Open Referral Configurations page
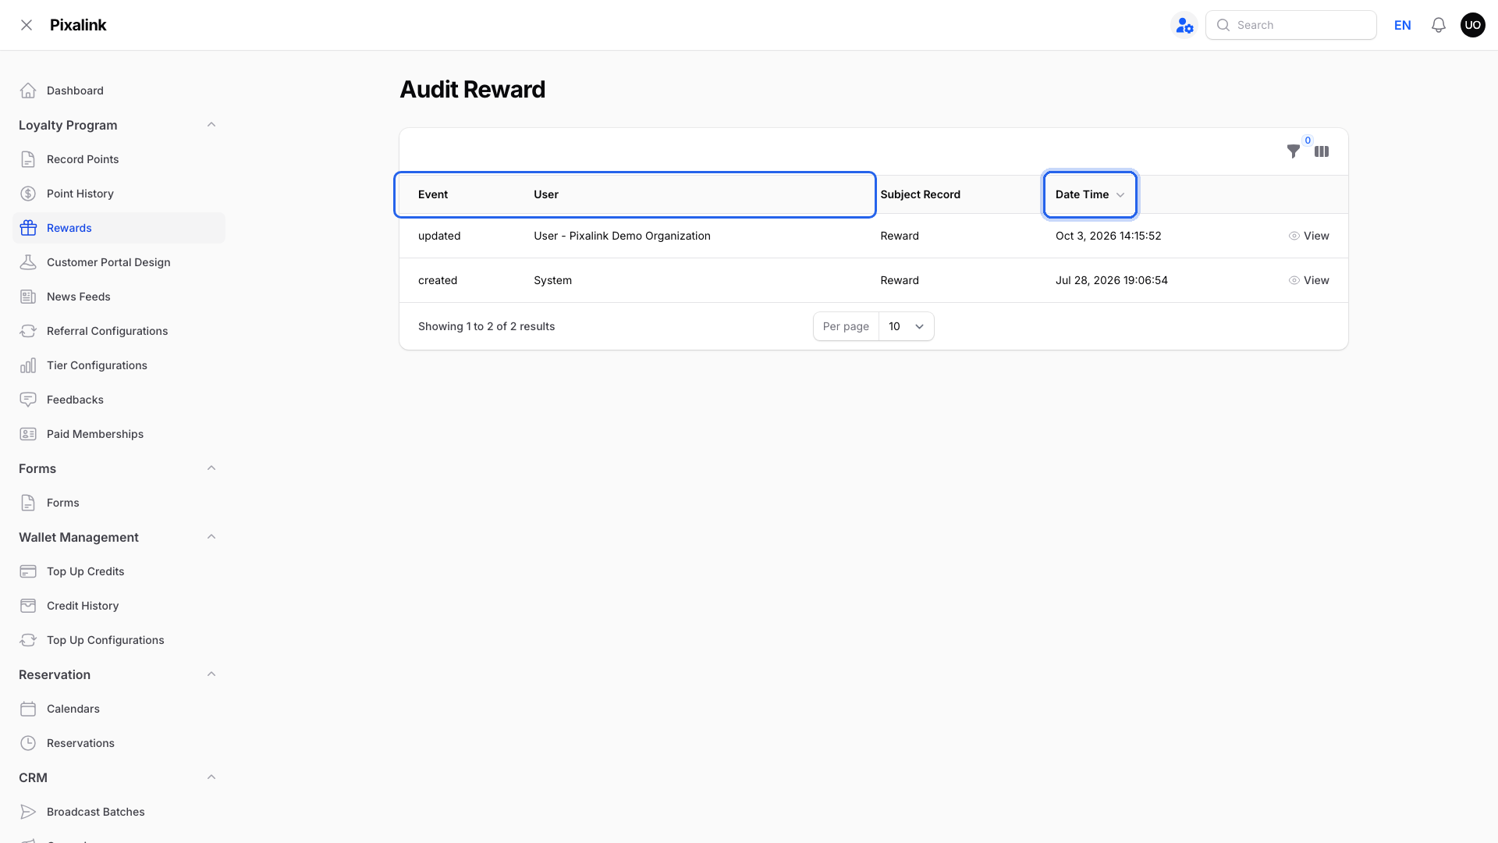Viewport: 1498px width, 843px height. point(119,331)
